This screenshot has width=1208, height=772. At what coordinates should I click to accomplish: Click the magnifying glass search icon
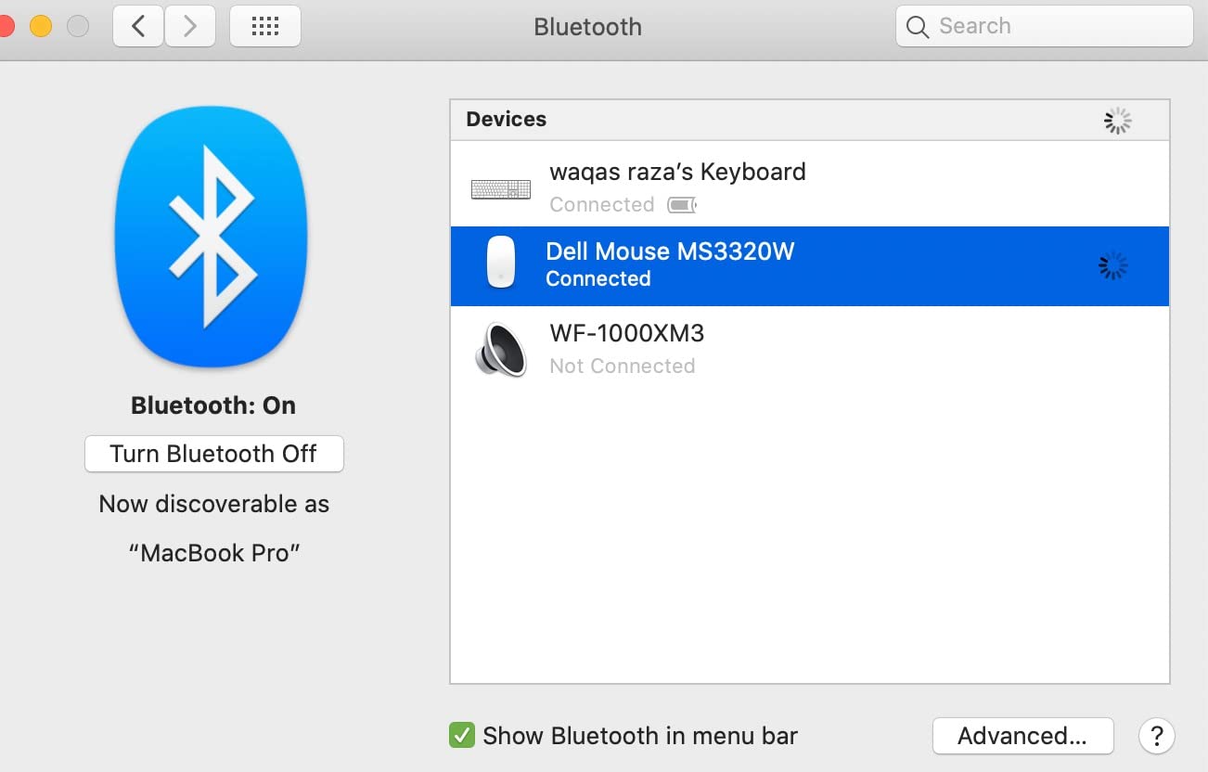tap(918, 27)
